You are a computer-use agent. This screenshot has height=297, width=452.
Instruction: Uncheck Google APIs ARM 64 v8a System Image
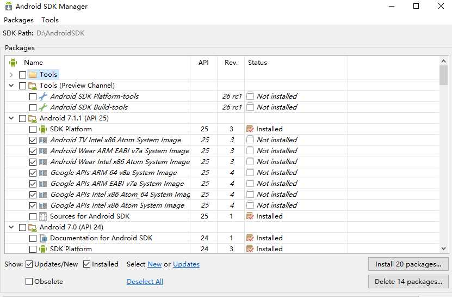click(33, 173)
